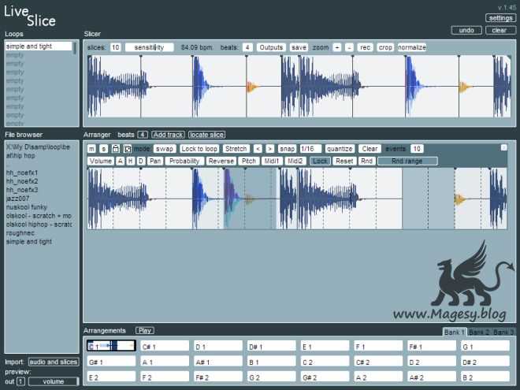
Task: Adjust the Rnd range slider
Action: click(x=407, y=162)
